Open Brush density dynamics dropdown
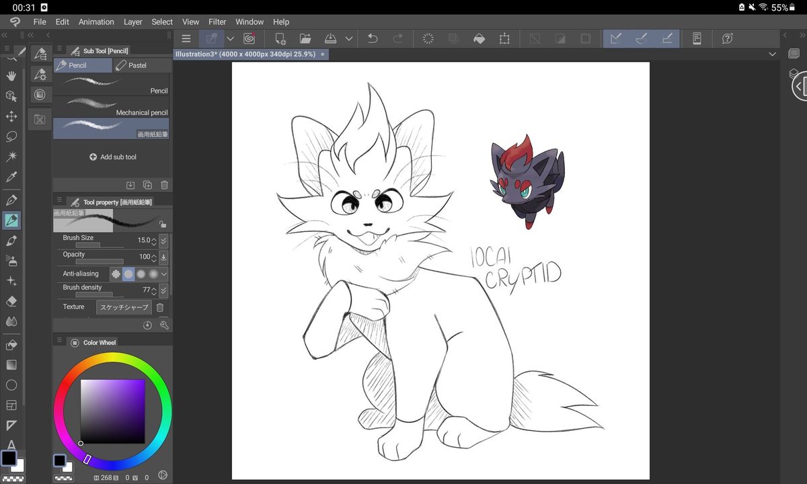This screenshot has height=484, width=807. click(163, 290)
